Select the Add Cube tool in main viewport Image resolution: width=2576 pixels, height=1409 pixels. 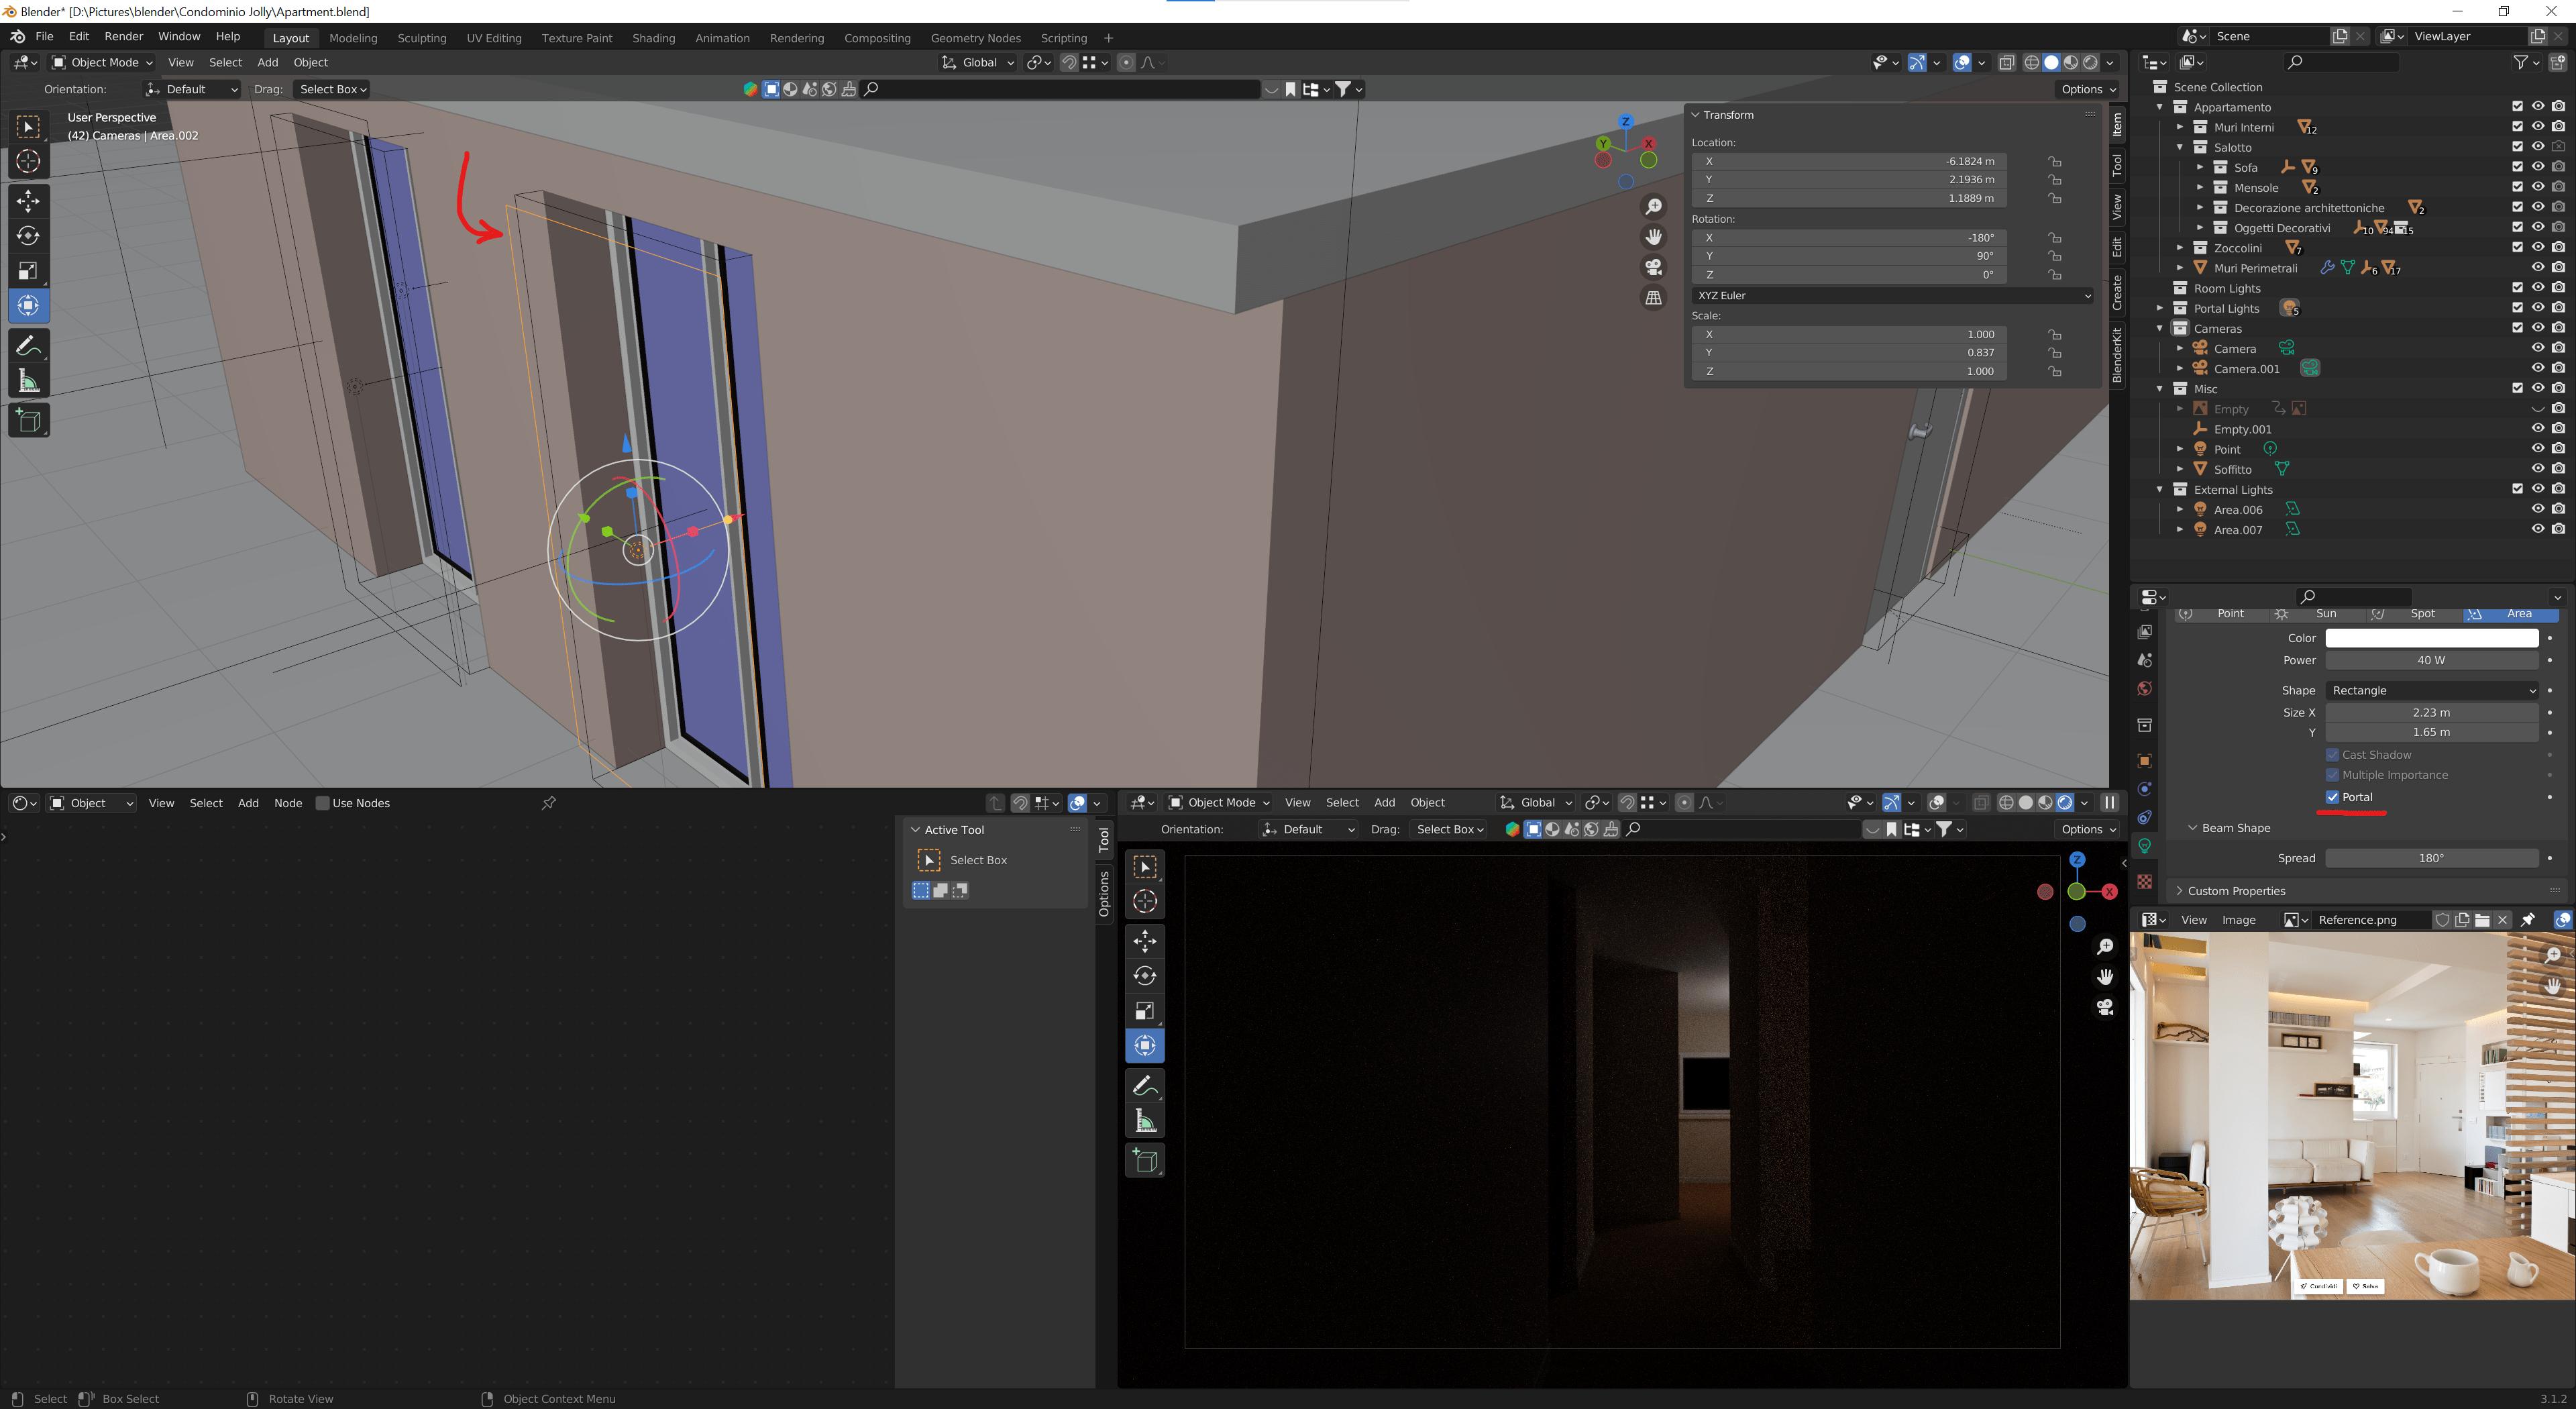28,421
